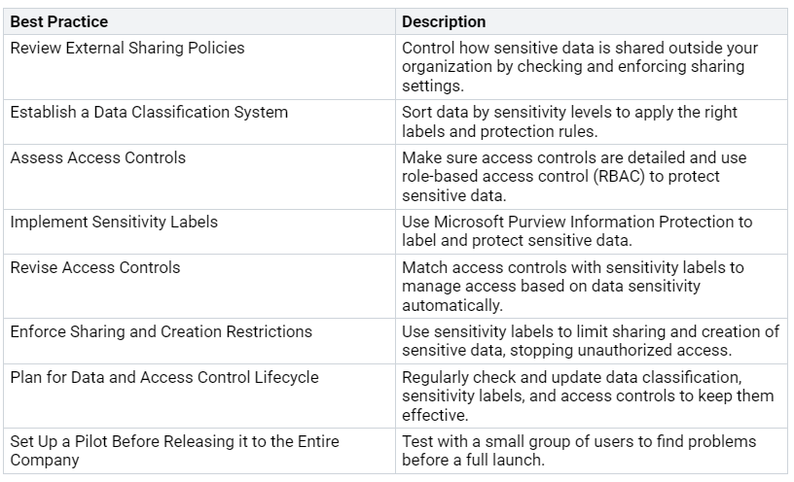Viewport: 794px width, 482px height.
Task: Click the "Implement Sensitivity Labels" cell
Action: click(x=114, y=222)
